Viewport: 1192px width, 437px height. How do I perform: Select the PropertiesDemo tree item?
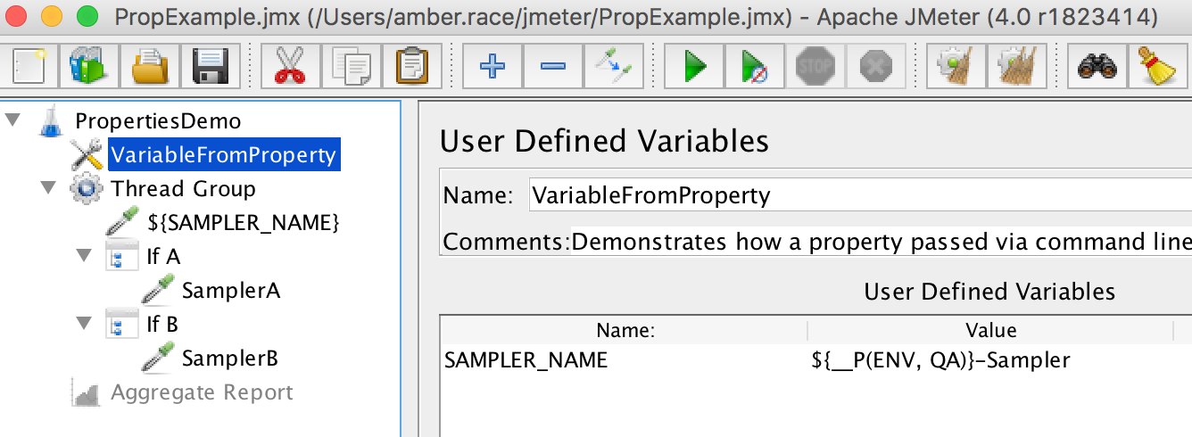click(x=158, y=121)
